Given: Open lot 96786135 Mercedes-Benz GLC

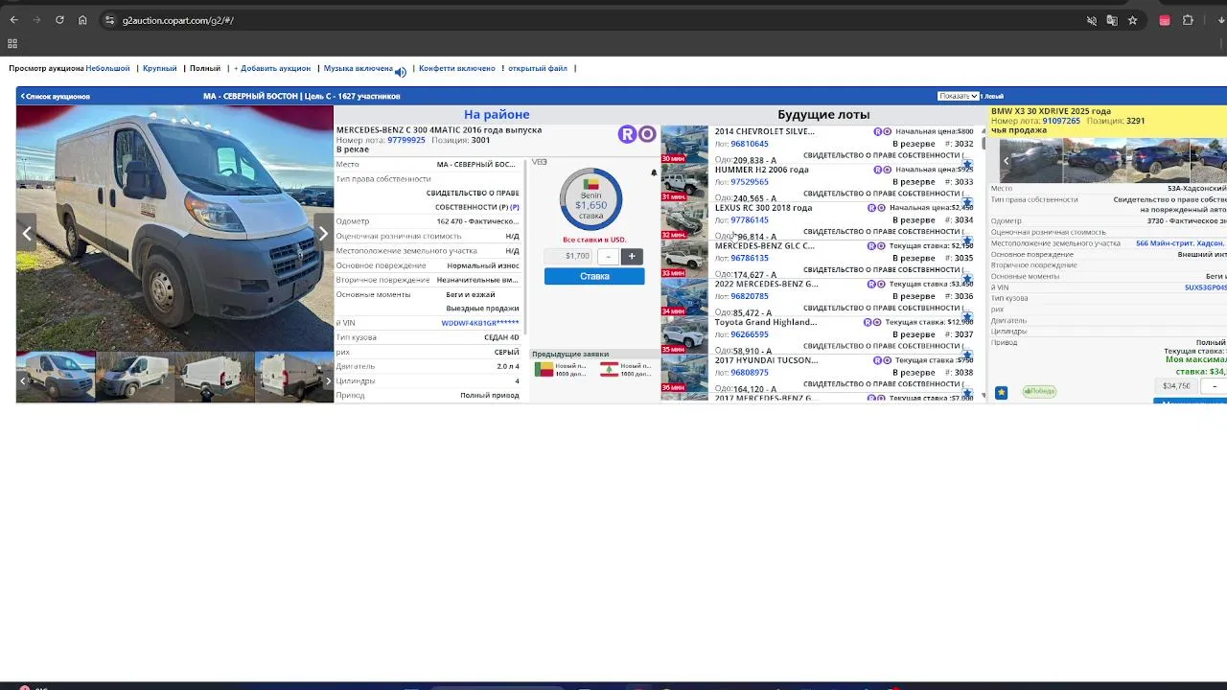Looking at the screenshot, I should pyautogui.click(x=750, y=258).
